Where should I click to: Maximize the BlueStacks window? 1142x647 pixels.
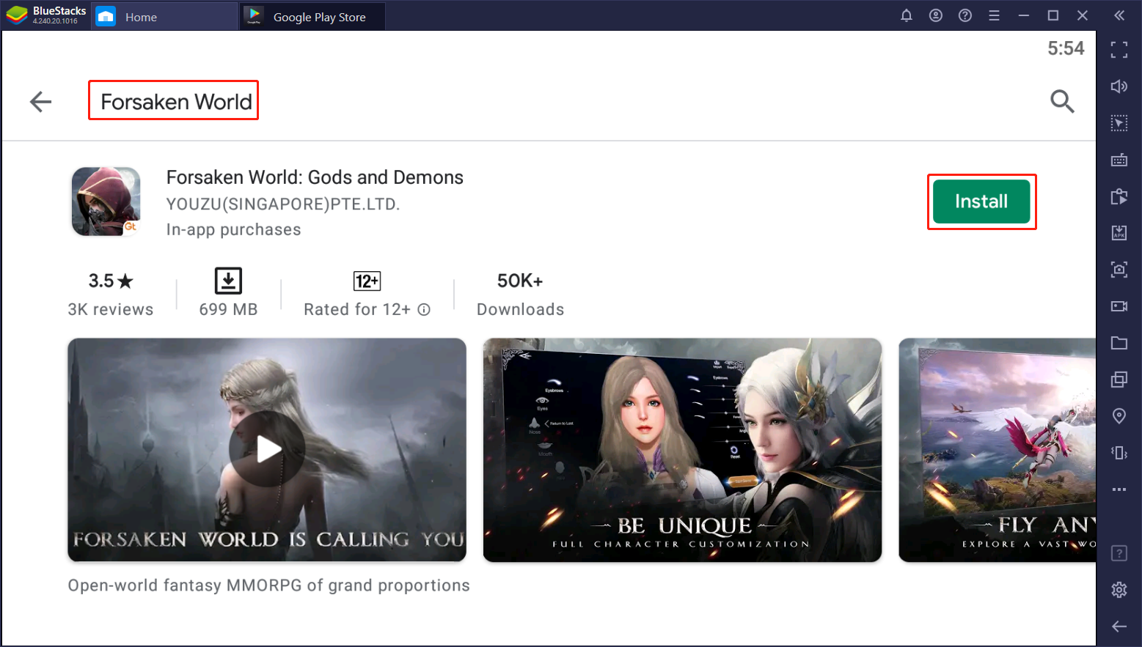[1053, 15]
